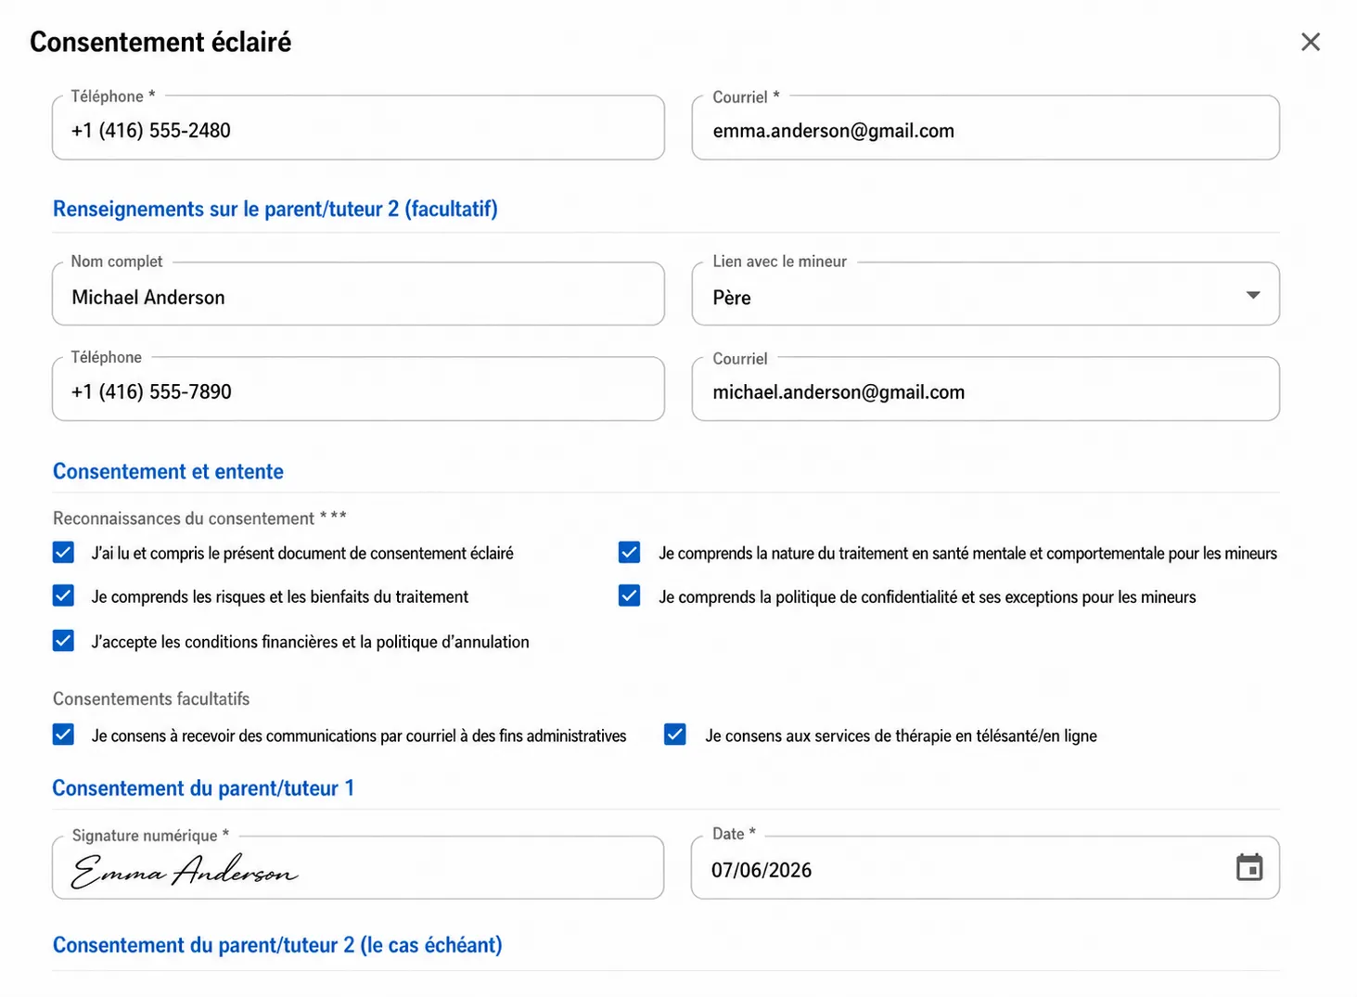Close the Consentement éclairé dialog
The width and height of the screenshot is (1357, 997).
point(1310,42)
